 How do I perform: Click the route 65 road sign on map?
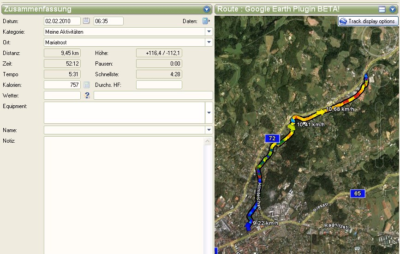(357, 193)
